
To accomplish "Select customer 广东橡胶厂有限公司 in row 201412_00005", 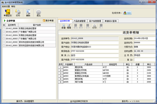I will click(x=37, y=32).
